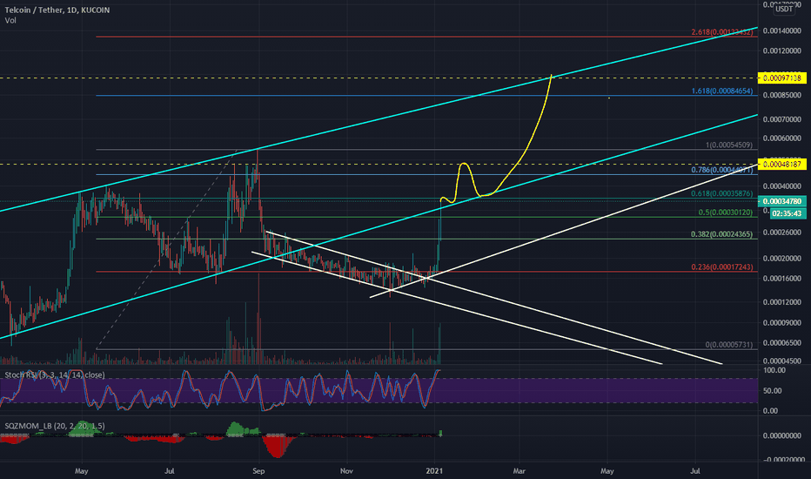This screenshot has height=479, width=811.
Task: Select the 0.382(0.00024365) Fibonacci label
Action: click(x=722, y=234)
